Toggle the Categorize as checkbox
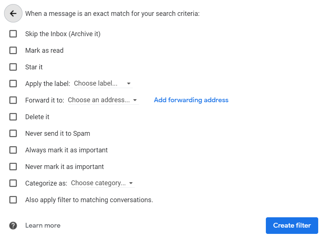 tap(13, 183)
